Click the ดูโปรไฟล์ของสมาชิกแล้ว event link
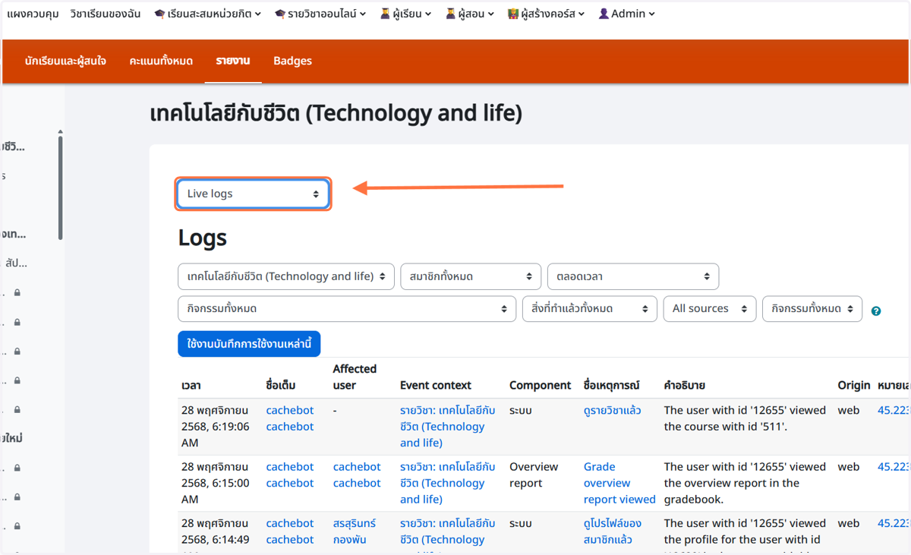 pyautogui.click(x=613, y=531)
